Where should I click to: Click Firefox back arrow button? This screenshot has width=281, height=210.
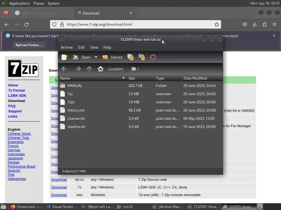tap(7, 24)
